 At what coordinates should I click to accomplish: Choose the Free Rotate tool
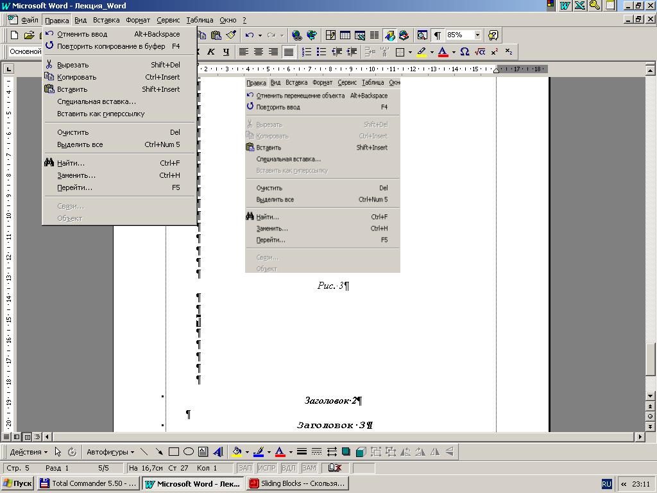click(x=72, y=451)
